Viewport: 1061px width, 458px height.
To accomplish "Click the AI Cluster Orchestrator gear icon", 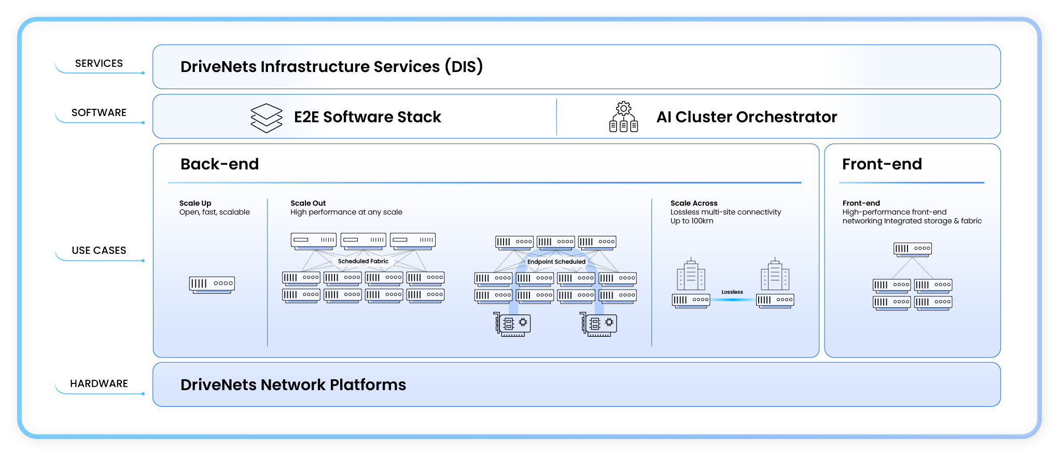I will (x=623, y=117).
